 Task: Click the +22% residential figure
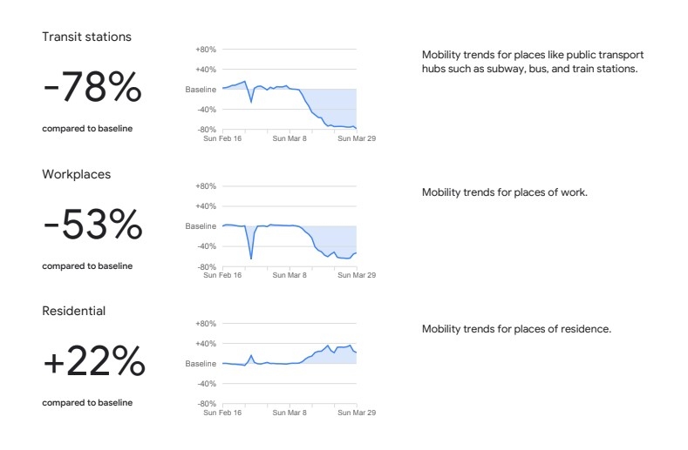(93, 362)
